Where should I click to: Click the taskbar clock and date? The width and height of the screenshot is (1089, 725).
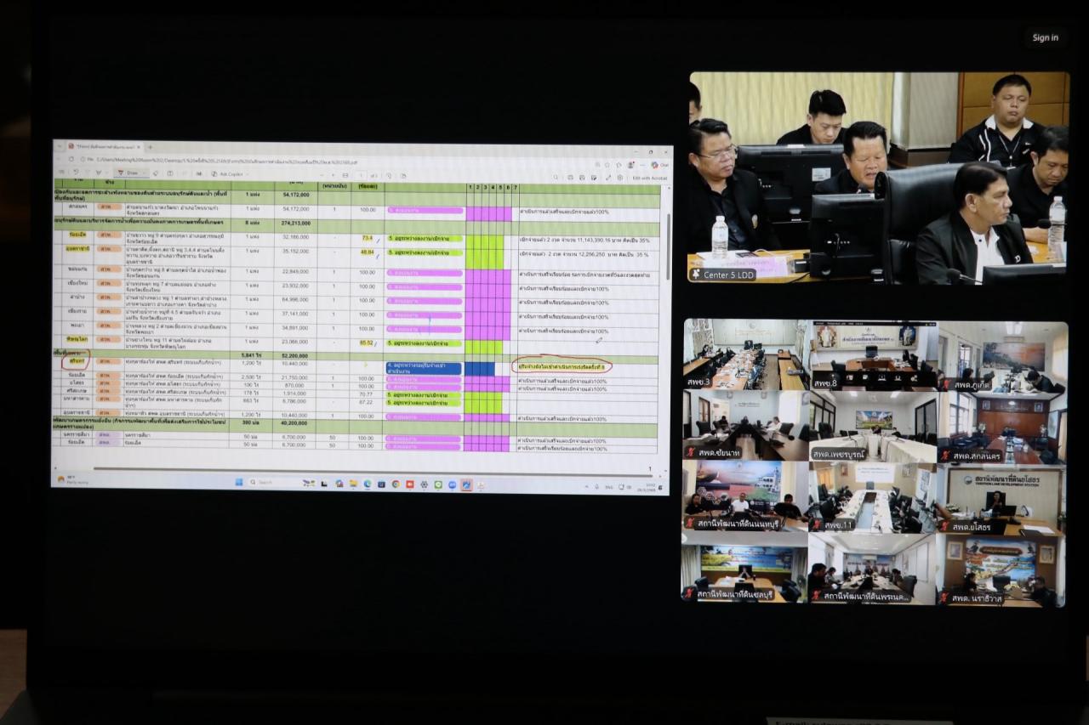[646, 487]
